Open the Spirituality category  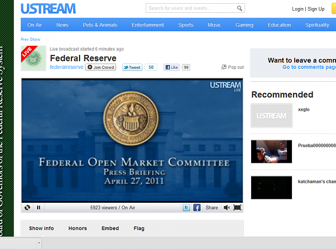[317, 25]
